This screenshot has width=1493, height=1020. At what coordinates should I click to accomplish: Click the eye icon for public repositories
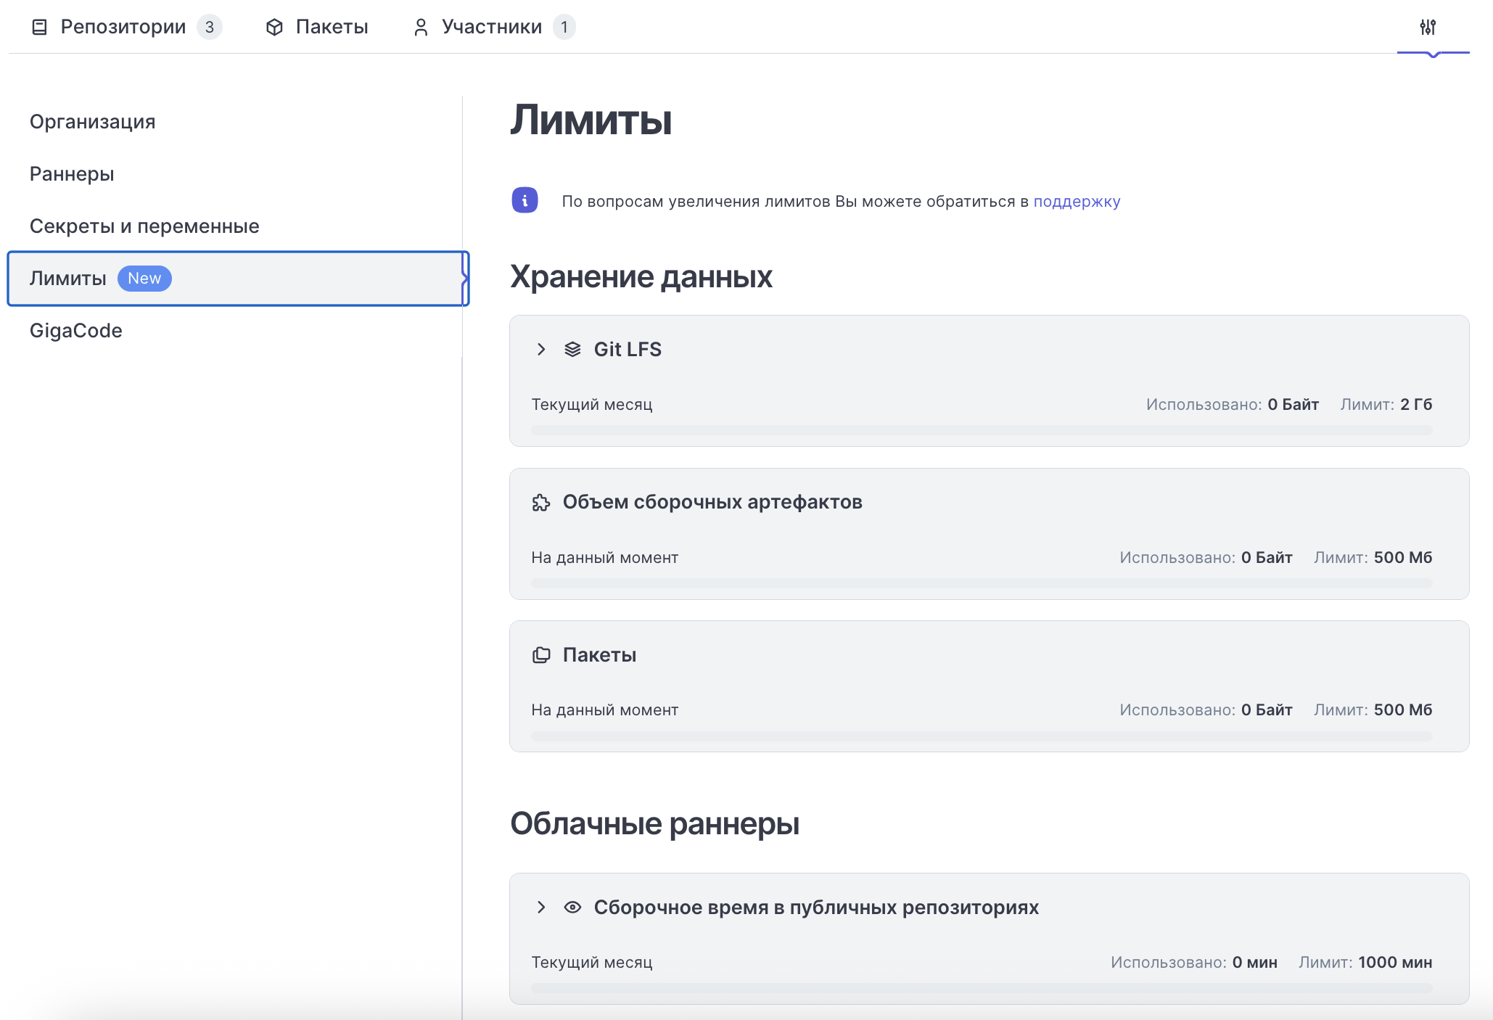(x=572, y=908)
